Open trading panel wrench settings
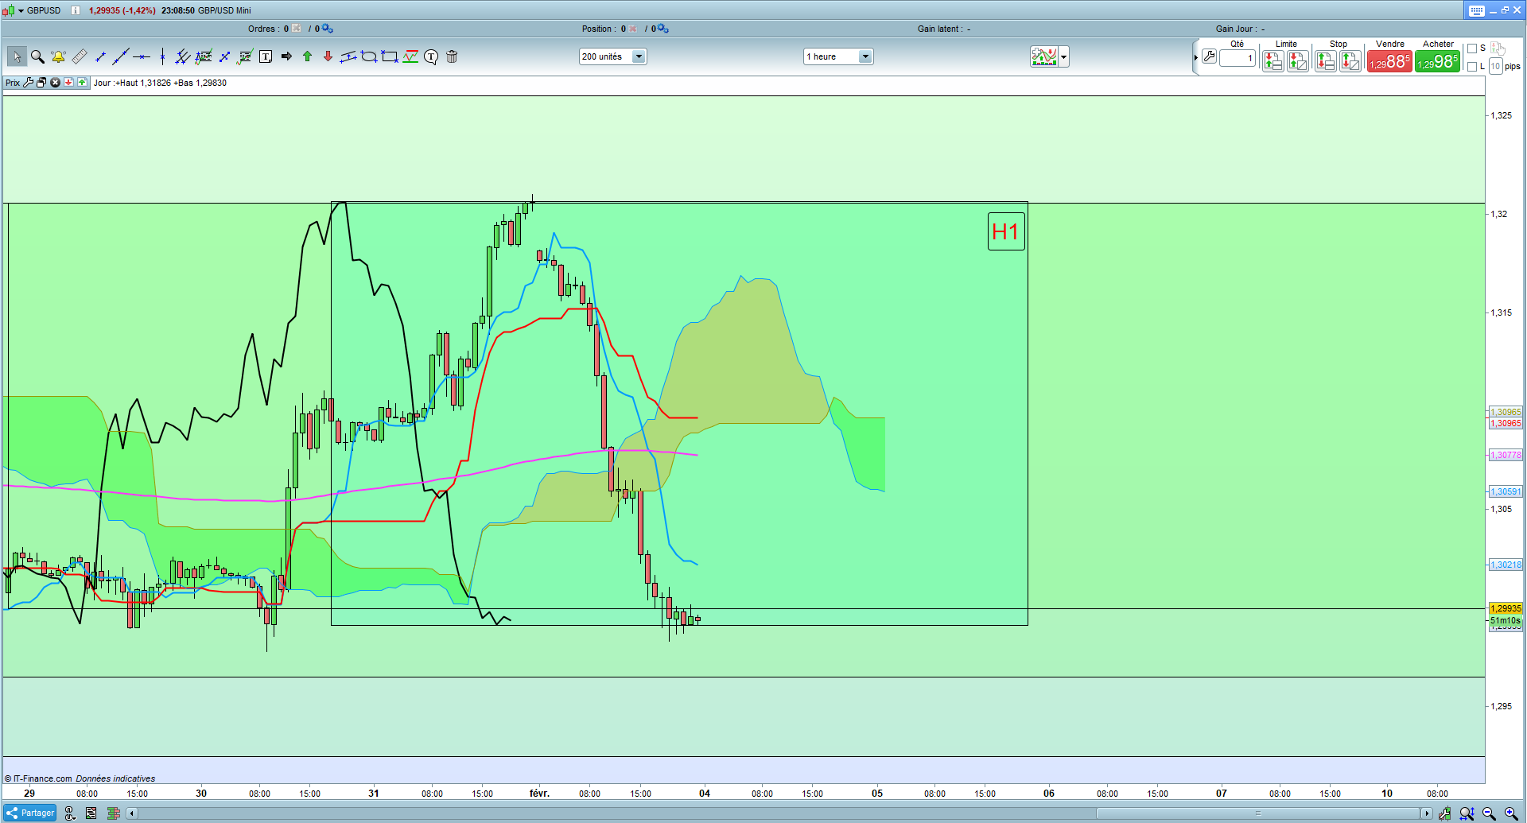 click(1209, 56)
